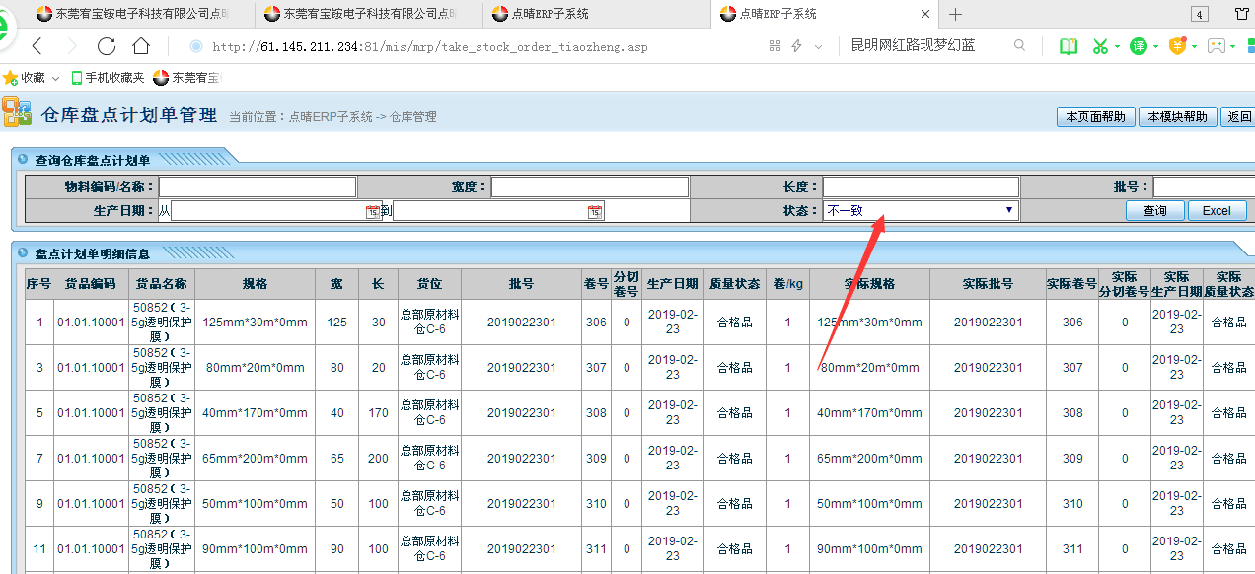Open new tab with plus button
Screen dimensions: 1255x574
pos(955,14)
